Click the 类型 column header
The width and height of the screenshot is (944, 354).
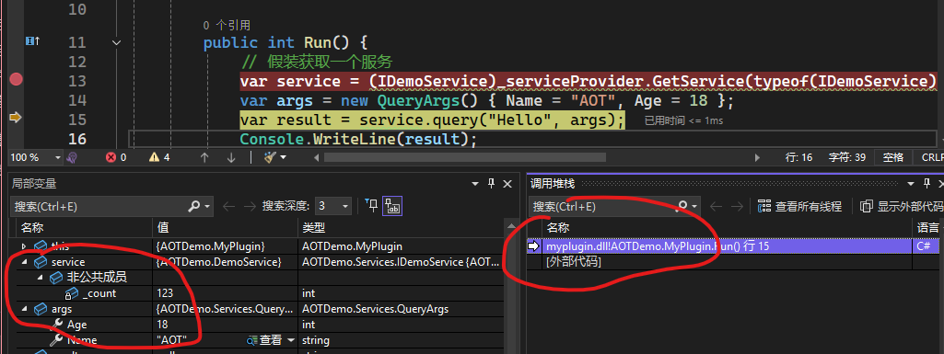point(313,228)
